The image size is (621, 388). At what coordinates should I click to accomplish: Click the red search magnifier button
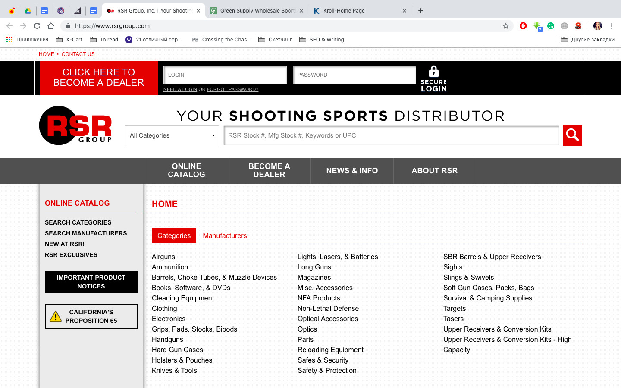572,135
